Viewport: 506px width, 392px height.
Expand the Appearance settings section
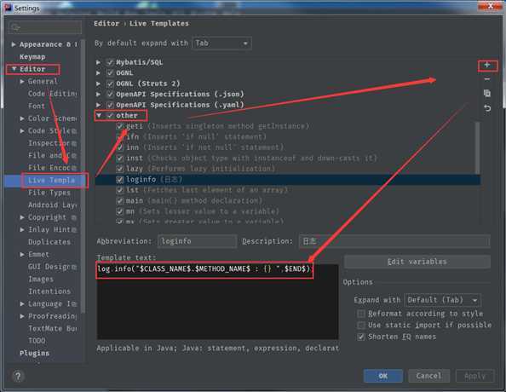(x=14, y=44)
